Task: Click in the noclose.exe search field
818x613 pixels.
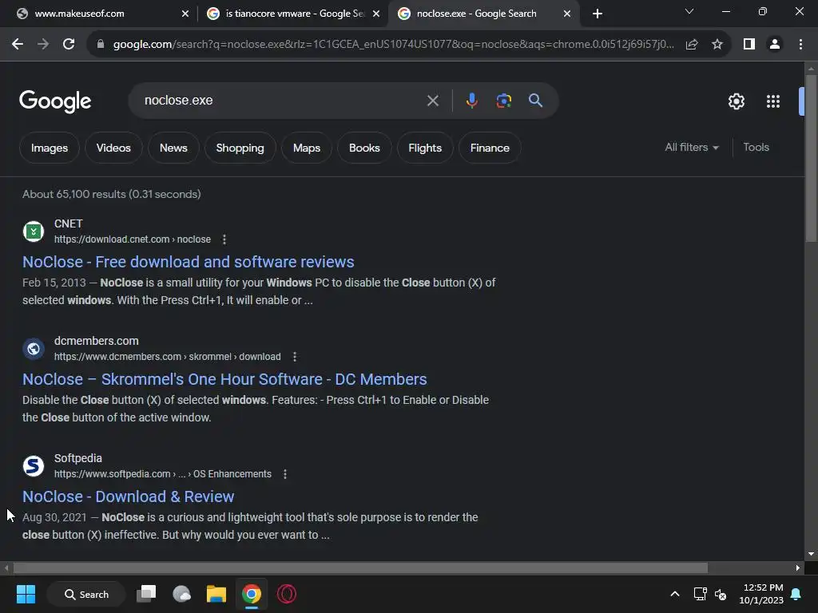Action: coord(282,101)
